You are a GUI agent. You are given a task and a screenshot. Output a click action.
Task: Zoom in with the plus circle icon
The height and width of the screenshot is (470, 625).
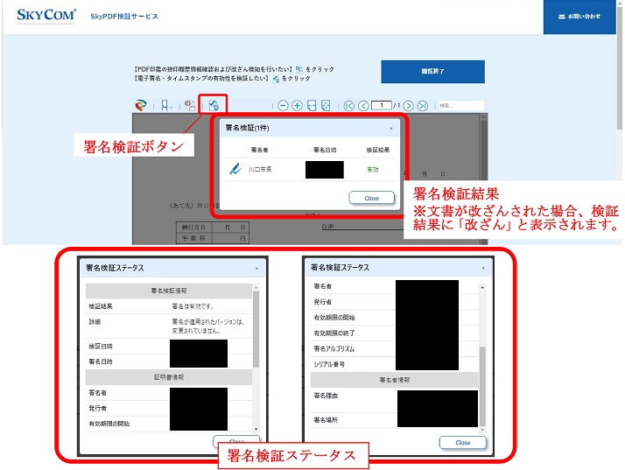297,106
